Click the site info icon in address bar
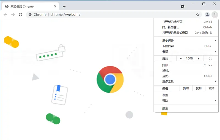This screenshot has width=220, height=140. [x=30, y=15]
